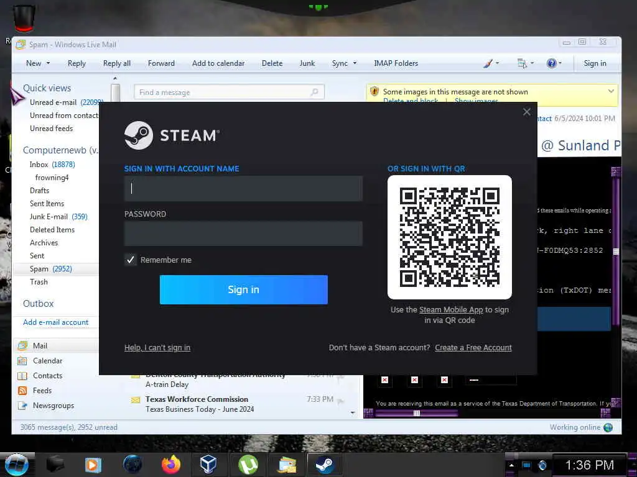Open the Create a Free Account link

pyautogui.click(x=473, y=348)
